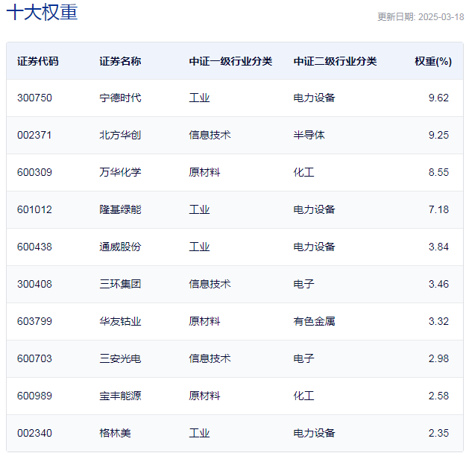Click the security name 北方华创
469x456 pixels.
coord(120,135)
